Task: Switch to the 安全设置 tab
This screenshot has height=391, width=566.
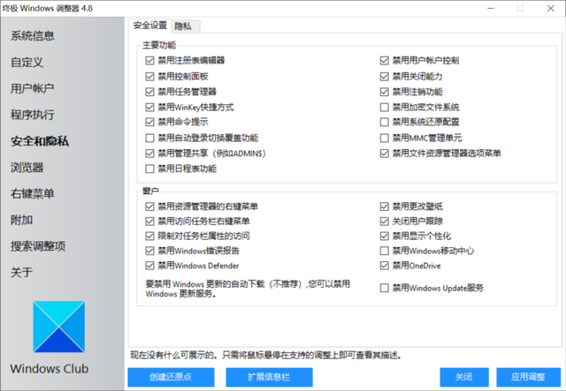Action: [150, 26]
